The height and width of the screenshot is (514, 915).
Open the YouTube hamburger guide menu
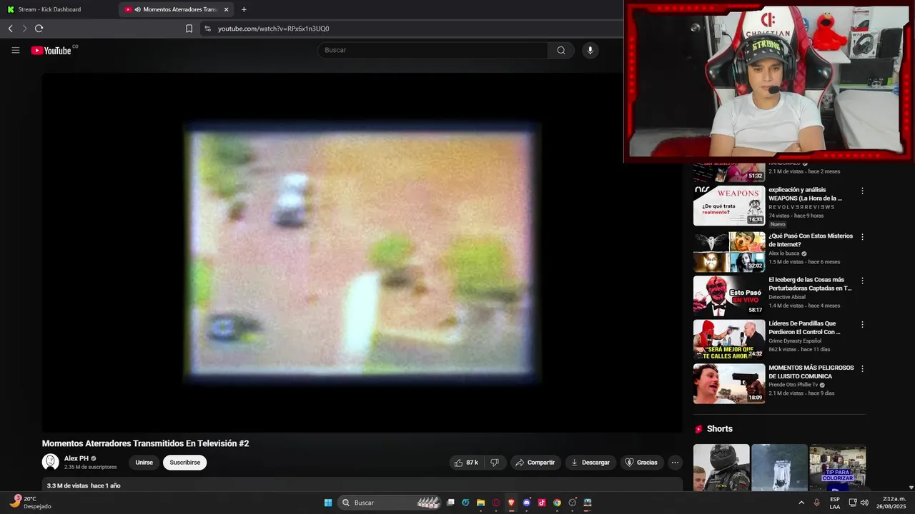pos(15,50)
